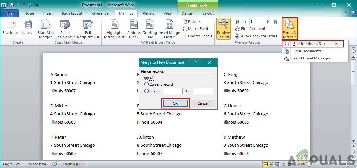The image size is (357, 168).
Task: Go to the previous record arrow
Action: tap(245, 22)
